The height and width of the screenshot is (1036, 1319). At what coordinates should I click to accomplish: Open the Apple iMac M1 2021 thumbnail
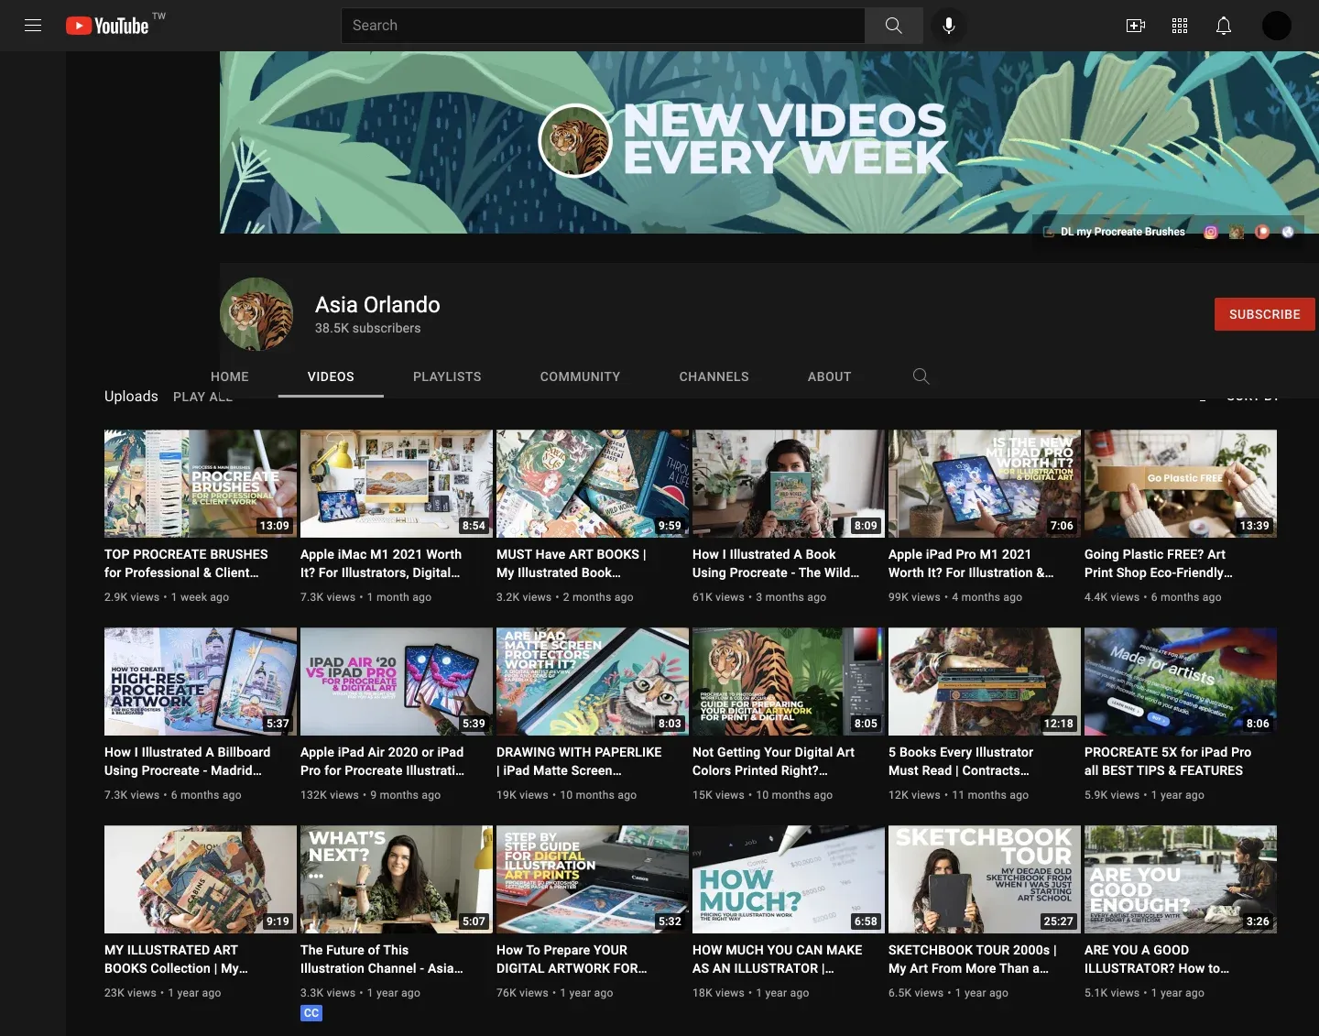(397, 484)
